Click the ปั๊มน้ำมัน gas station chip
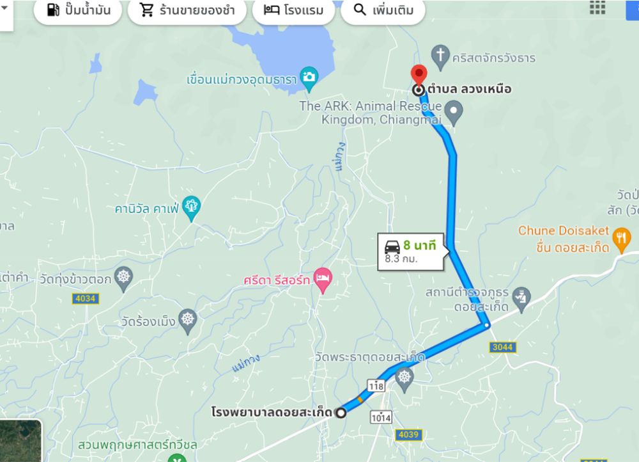This screenshot has height=462, width=639. click(77, 10)
